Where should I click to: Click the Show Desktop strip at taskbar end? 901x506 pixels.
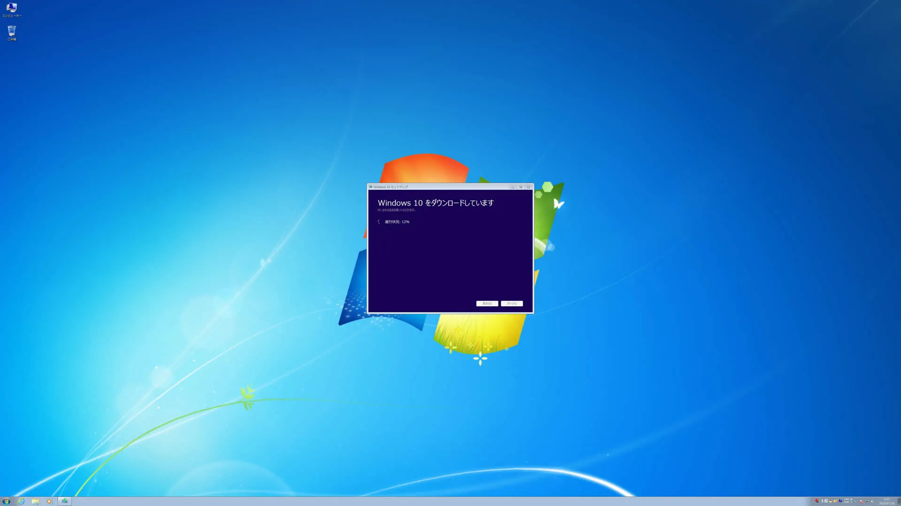tap(899, 501)
